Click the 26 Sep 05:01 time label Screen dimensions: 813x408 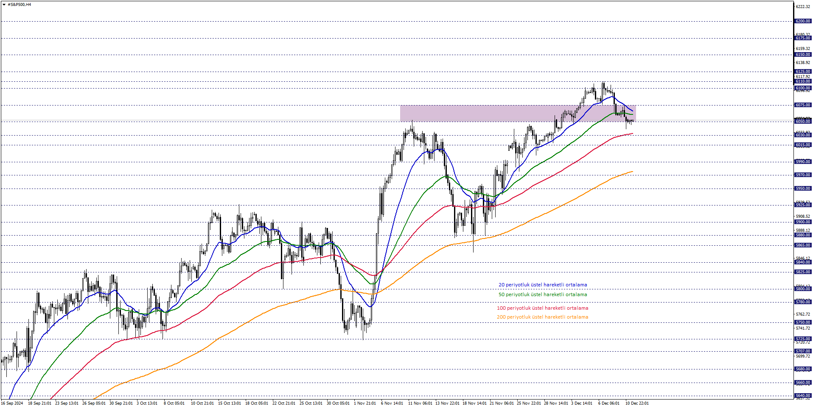pos(94,403)
